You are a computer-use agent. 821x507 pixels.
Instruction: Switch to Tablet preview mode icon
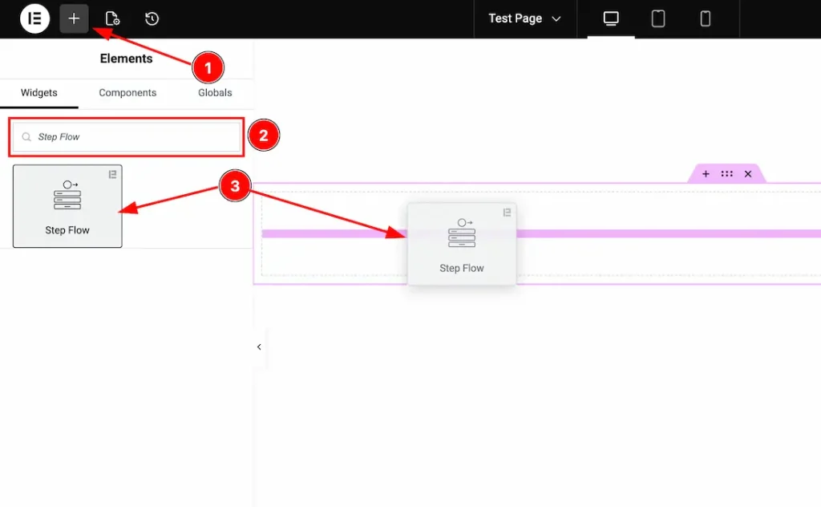(657, 18)
